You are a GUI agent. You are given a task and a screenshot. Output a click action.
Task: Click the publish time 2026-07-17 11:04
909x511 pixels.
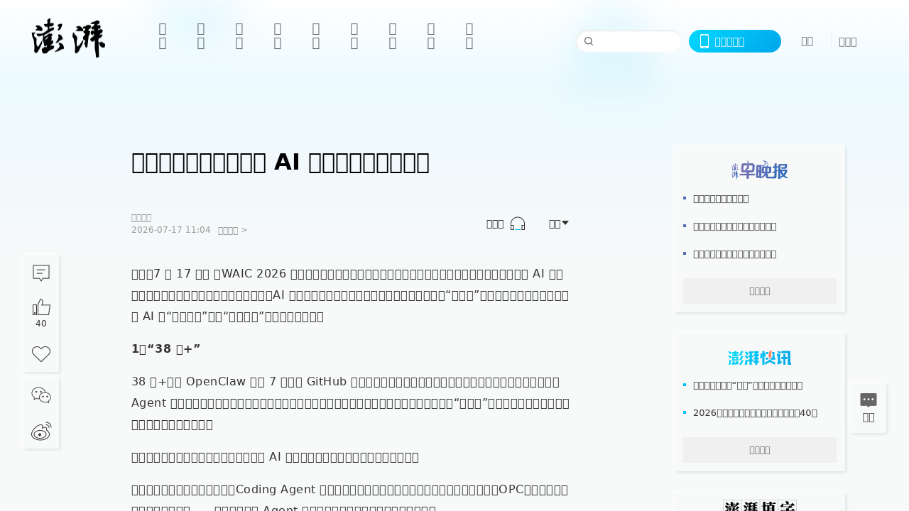(x=171, y=230)
